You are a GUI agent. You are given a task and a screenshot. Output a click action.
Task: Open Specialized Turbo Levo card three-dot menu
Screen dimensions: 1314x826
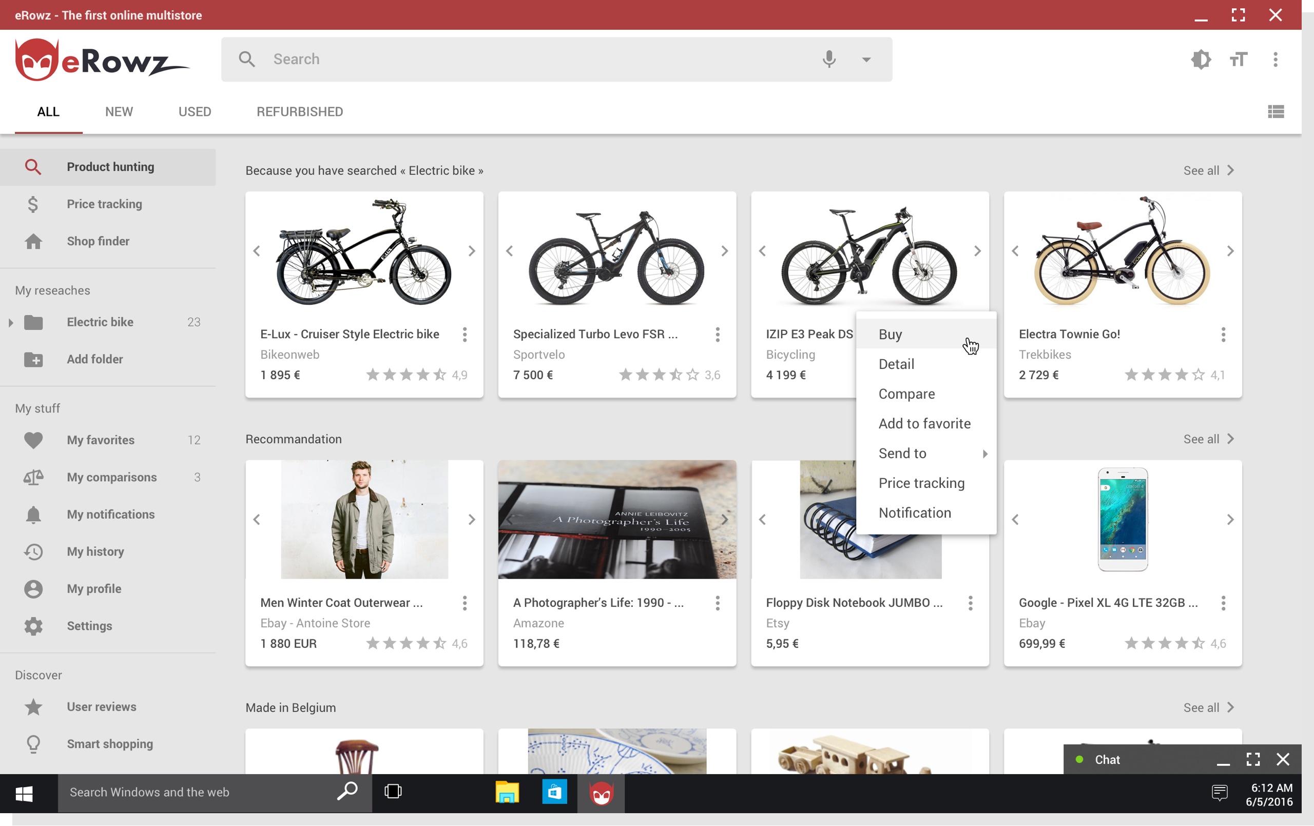click(717, 334)
